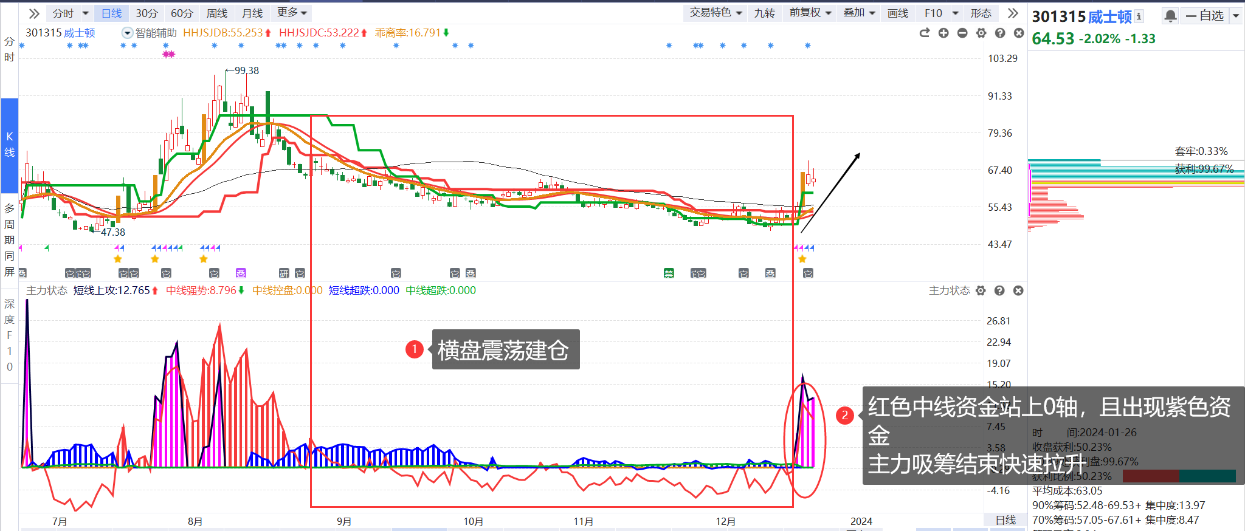Viewport: 1245px width, 531px height.
Task: Open dropdown arrow beside 分时 tab
Action: [x=85, y=13]
